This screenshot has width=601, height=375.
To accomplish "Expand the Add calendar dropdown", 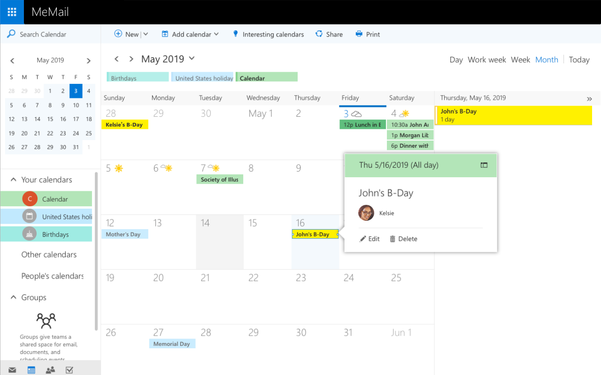I will (217, 34).
